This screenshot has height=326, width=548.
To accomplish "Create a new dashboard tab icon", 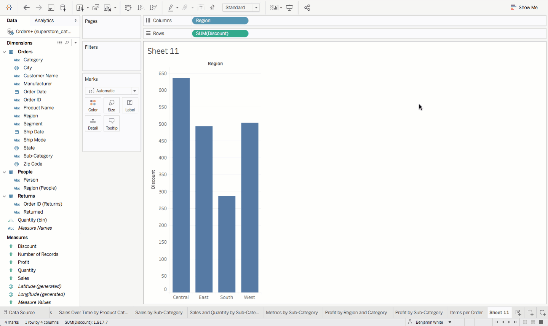I will 530,313.
